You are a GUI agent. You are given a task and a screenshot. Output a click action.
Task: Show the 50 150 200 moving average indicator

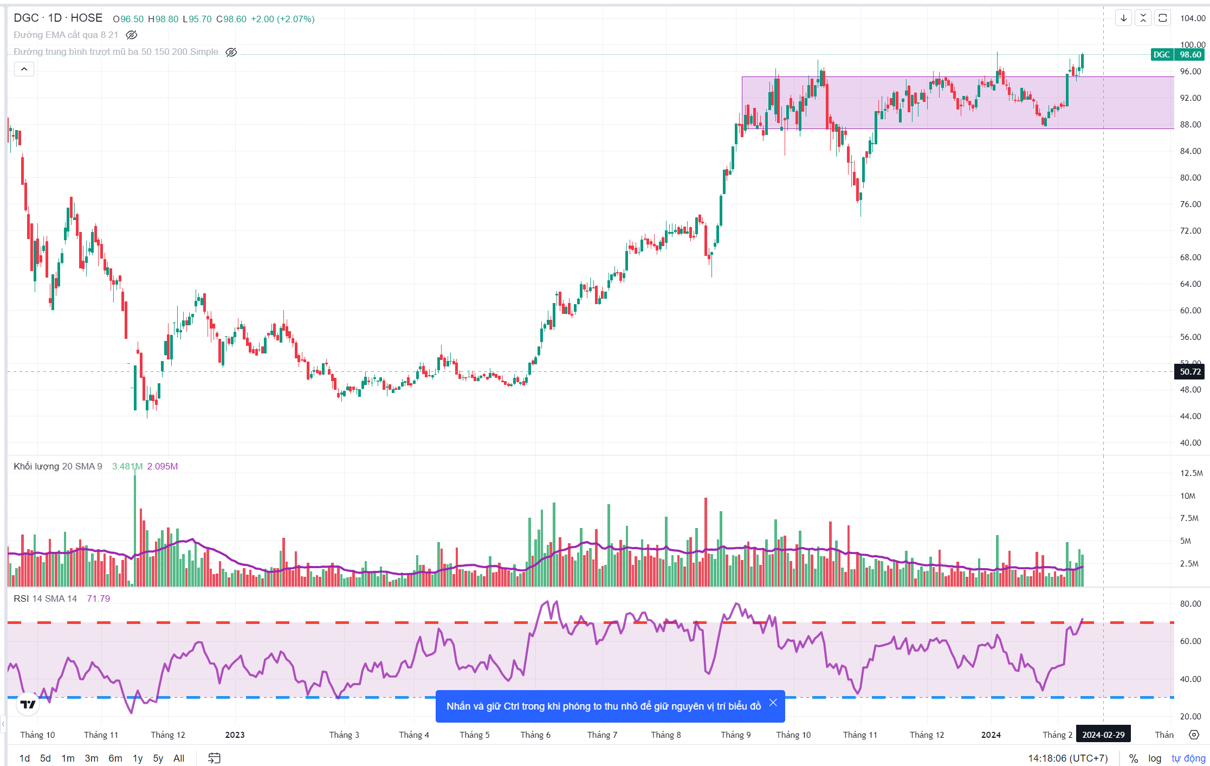click(231, 52)
